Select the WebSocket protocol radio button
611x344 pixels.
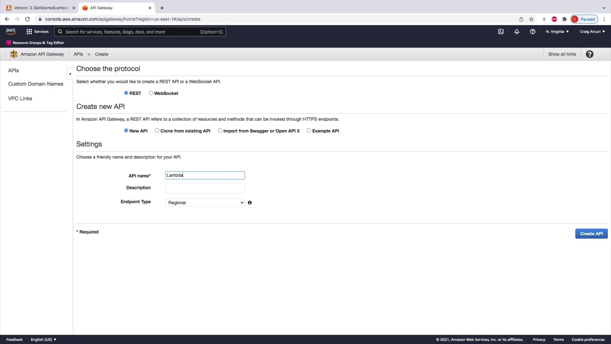tap(151, 93)
